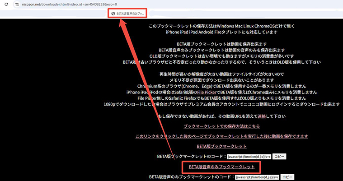
Task: Open the File Picker link
Action: tap(207, 92)
